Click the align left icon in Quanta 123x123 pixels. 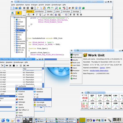point(70,15)
